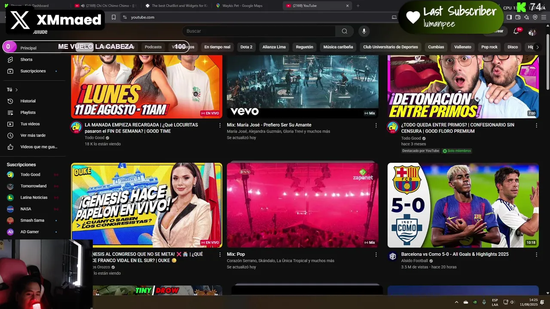This screenshot has width=550, height=309.
Task: Open LA MANADA EMPIEZA RECARGADA video title
Action: [141, 128]
